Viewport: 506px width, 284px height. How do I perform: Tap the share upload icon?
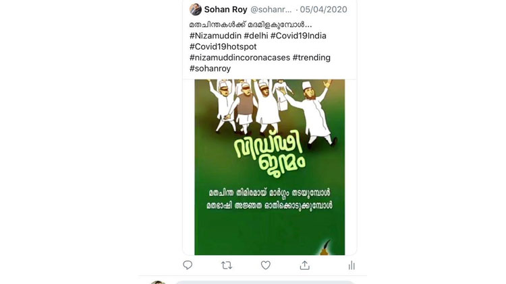click(x=305, y=265)
